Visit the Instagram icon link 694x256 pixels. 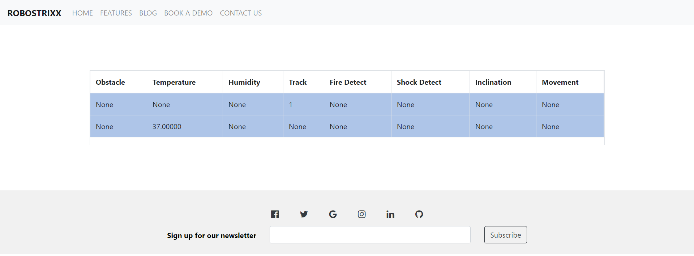(361, 214)
